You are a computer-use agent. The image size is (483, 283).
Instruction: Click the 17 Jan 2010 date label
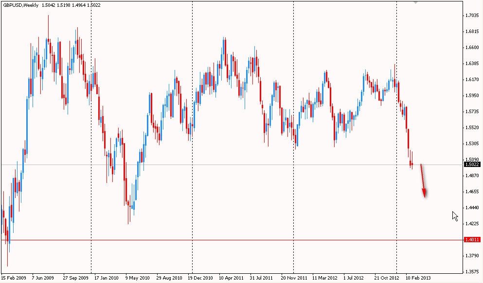pyautogui.click(x=106, y=278)
